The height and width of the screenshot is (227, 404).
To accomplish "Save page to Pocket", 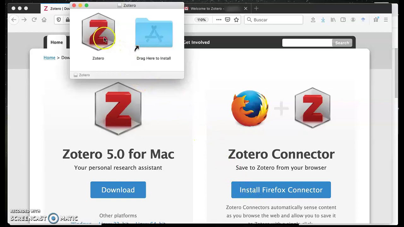I will pos(228,20).
